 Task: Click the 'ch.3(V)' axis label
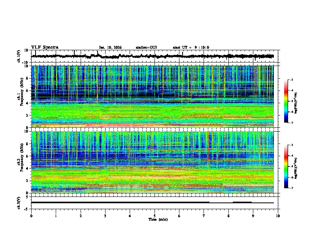(x=19, y=203)
